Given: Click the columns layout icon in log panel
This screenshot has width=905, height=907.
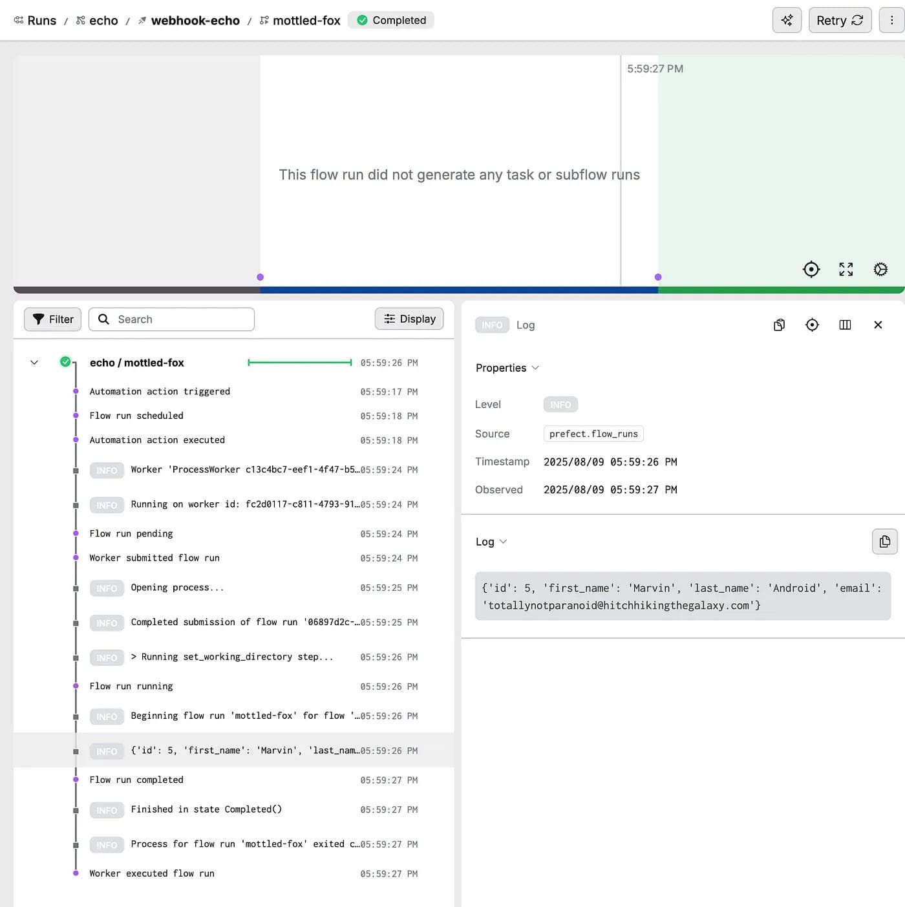Looking at the screenshot, I should coord(844,325).
